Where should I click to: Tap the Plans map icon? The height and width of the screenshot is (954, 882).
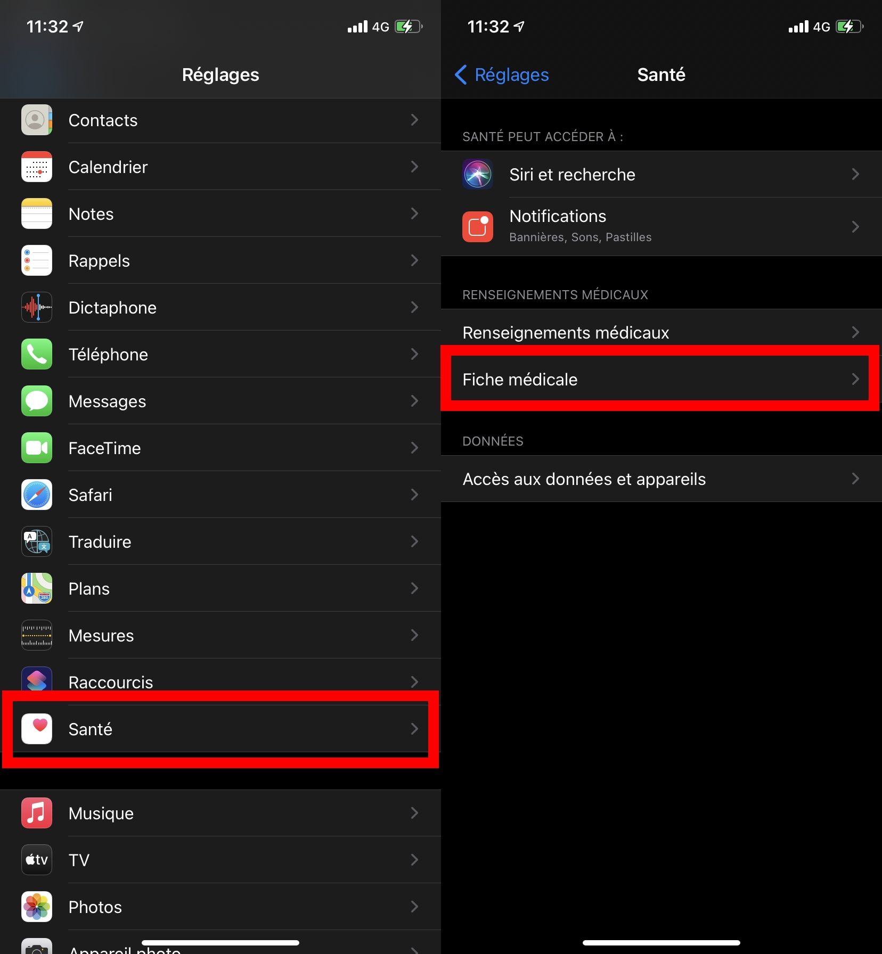click(x=37, y=589)
